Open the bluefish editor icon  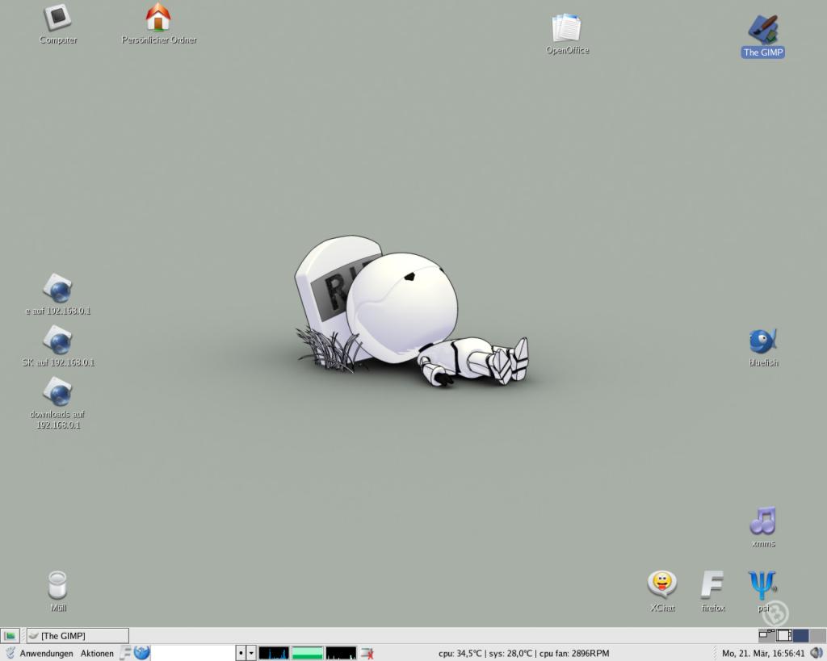point(762,341)
